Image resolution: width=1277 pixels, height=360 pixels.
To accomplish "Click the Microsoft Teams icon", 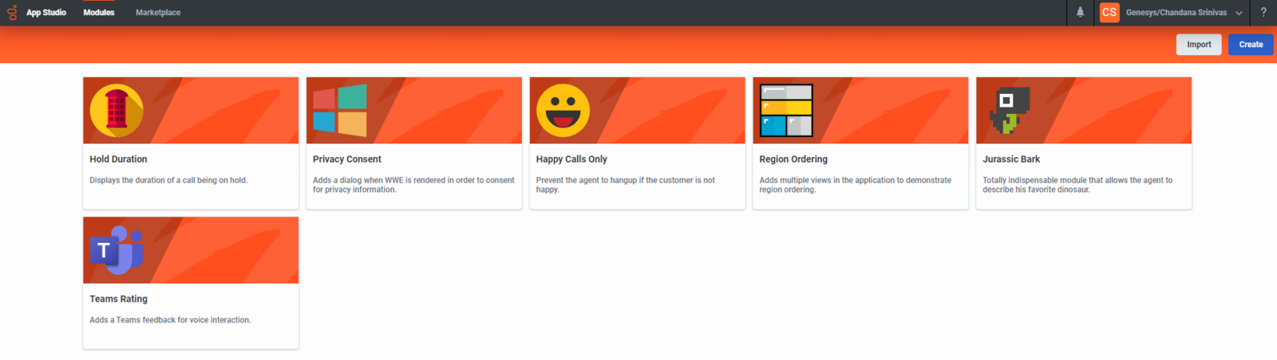I will pos(117,250).
